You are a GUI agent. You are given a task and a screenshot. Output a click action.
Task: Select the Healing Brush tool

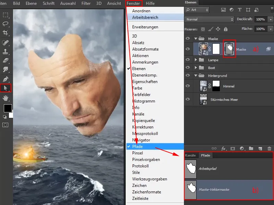coord(5,42)
